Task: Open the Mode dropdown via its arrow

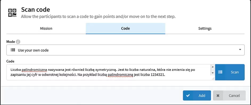Action: coord(240,50)
